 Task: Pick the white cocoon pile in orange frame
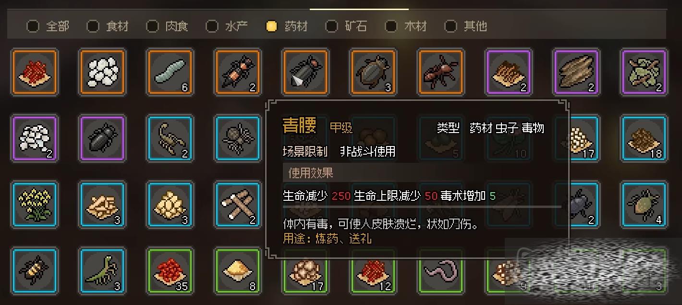(102, 72)
